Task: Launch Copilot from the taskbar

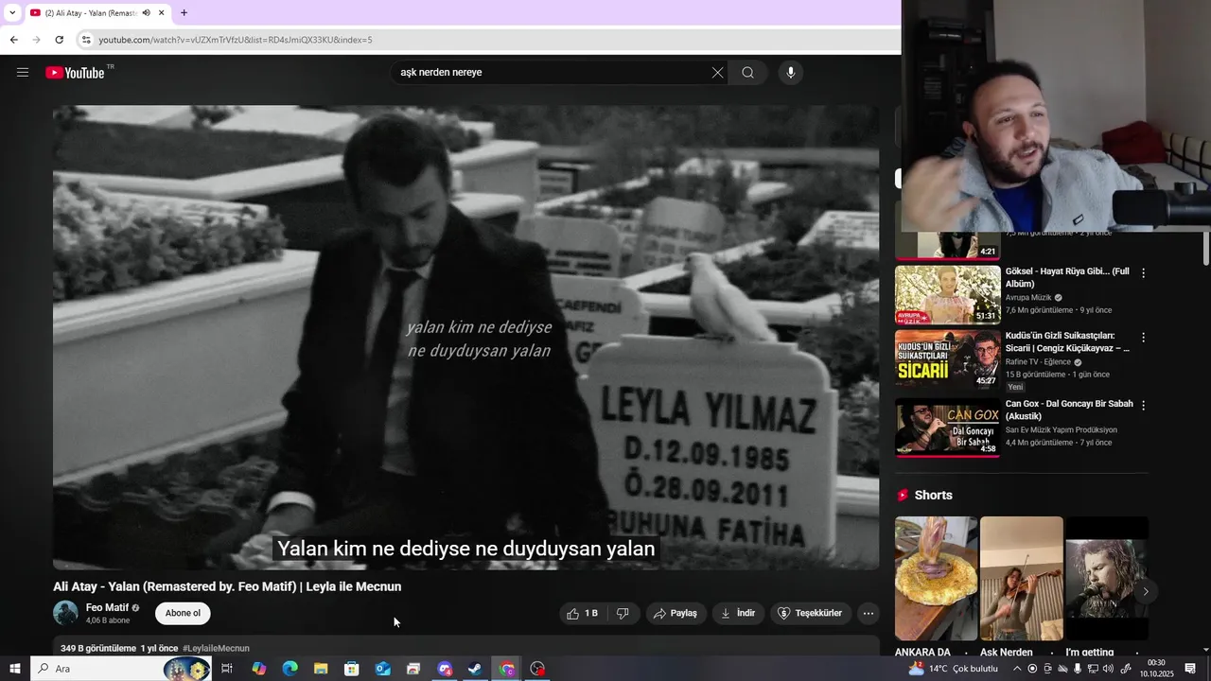Action: 258,669
